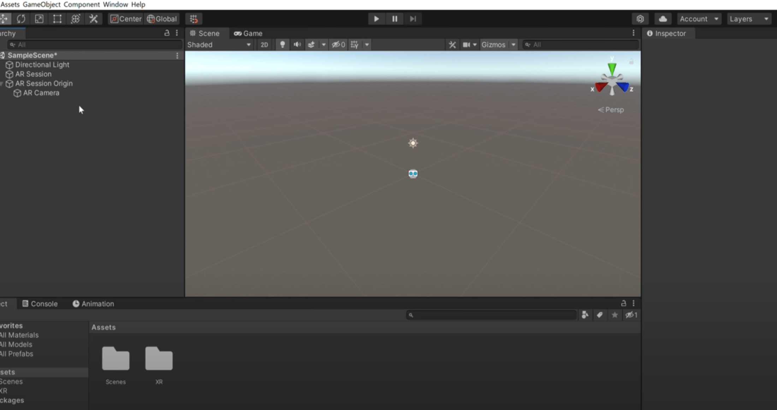
Task: Open Scene camera settings
Action: coord(466,44)
